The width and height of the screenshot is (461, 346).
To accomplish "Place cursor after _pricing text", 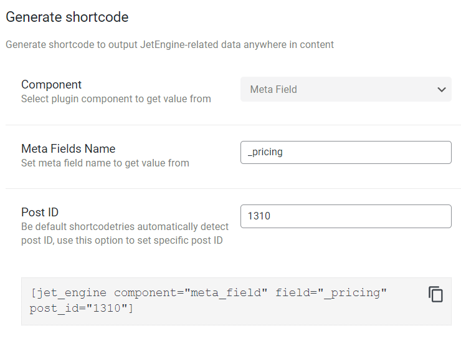I will 283,152.
